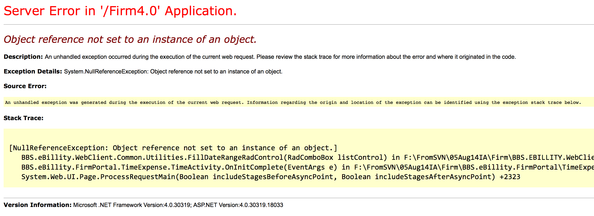Click the 'ASP.NET Version:4.0.30319.18033' text

click(238, 205)
